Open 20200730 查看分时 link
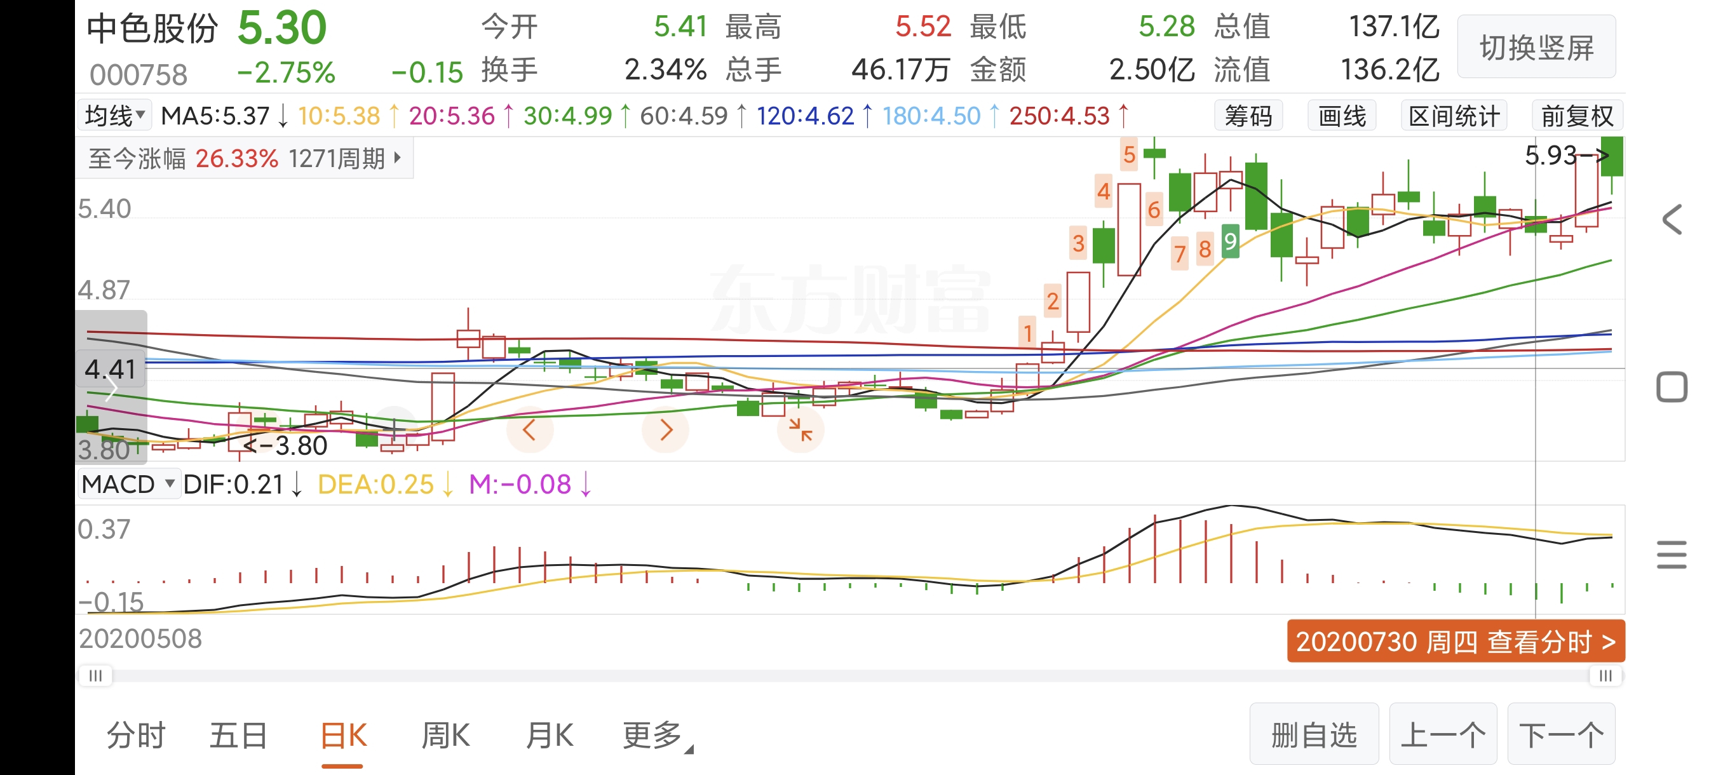Viewport: 1723px width, 775px height. tap(1456, 642)
